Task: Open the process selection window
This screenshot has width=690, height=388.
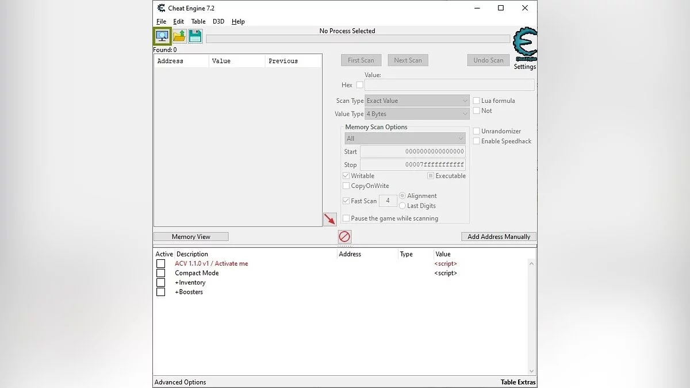Action: 162,36
